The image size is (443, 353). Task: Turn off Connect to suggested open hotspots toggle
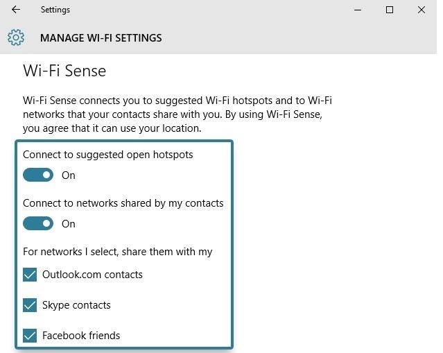coord(38,175)
